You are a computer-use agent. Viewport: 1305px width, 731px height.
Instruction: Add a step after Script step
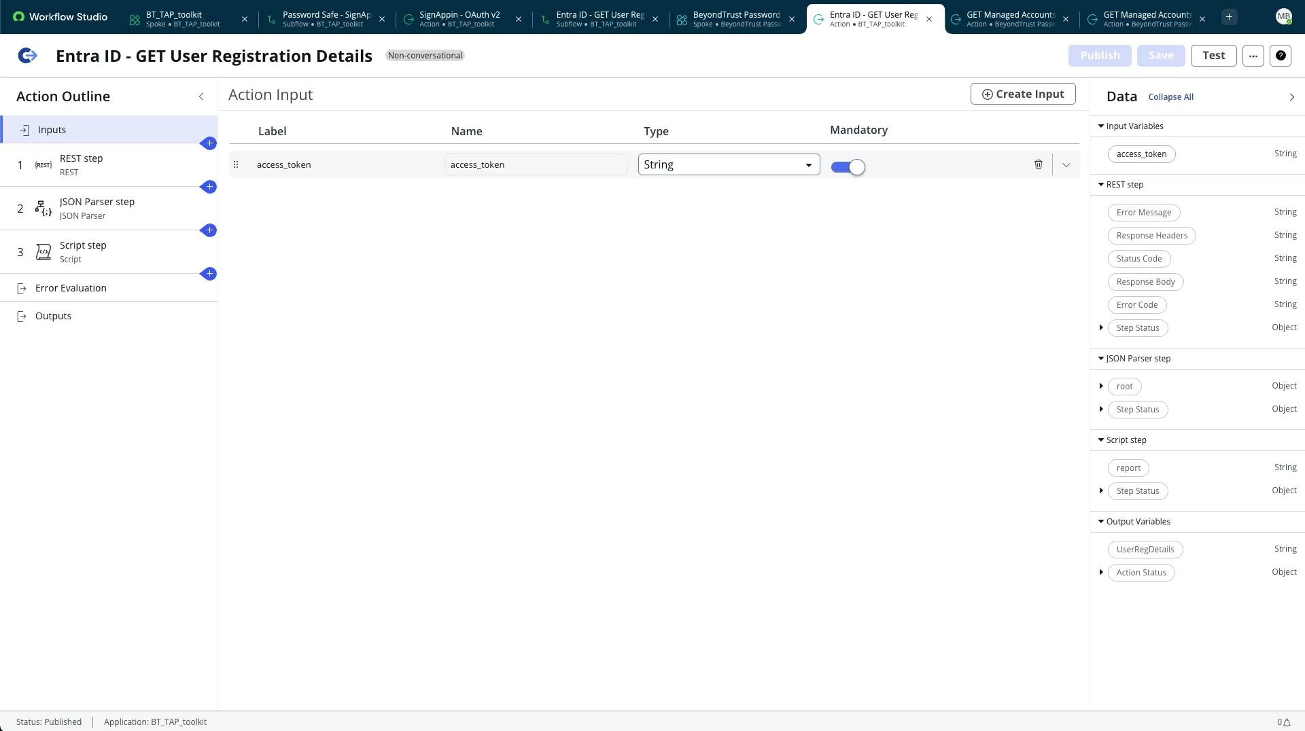tap(209, 274)
